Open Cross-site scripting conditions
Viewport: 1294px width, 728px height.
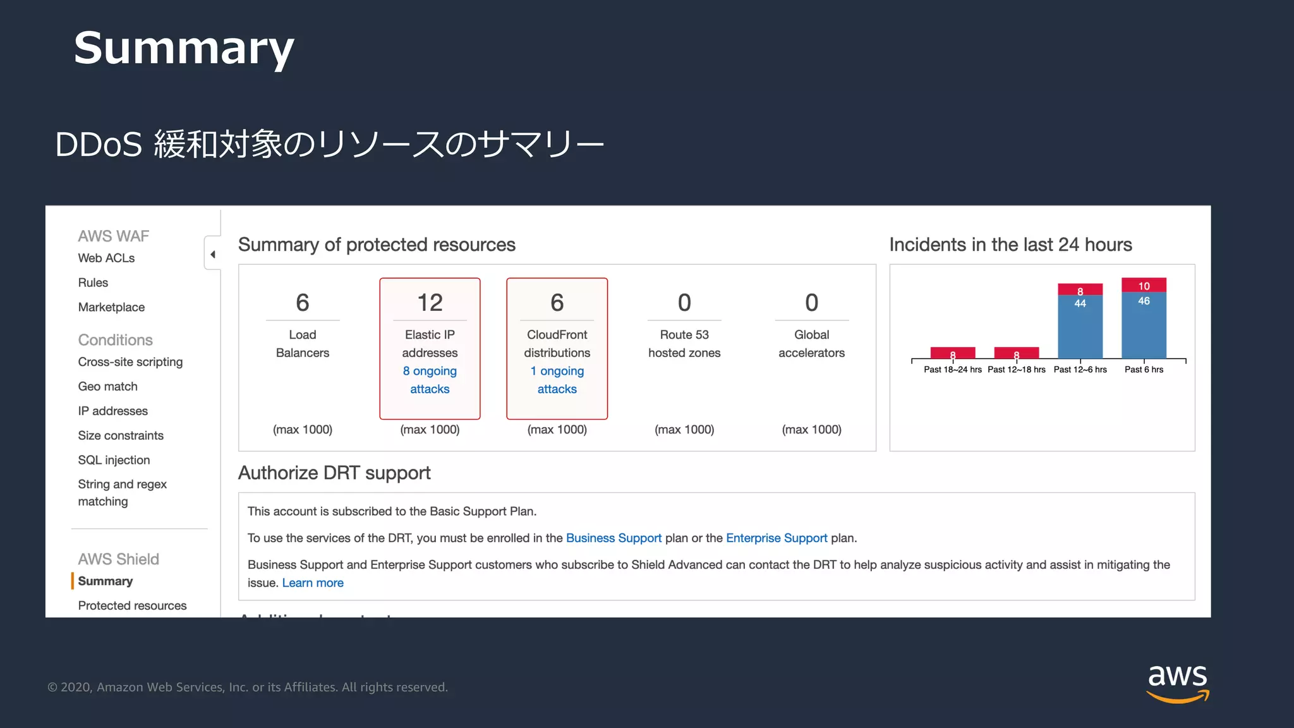tap(130, 361)
